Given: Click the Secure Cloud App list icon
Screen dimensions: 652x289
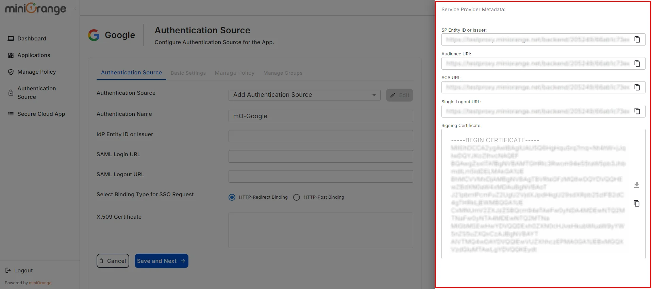Looking at the screenshot, I should coord(11,114).
